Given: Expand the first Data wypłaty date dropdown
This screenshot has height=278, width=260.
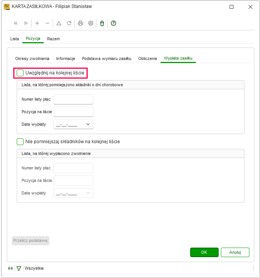Looking at the screenshot, I should 88,124.
